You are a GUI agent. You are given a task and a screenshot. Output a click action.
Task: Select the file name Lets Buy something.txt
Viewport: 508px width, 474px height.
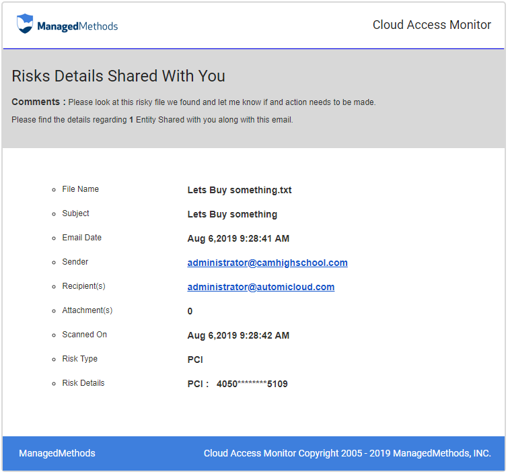click(239, 190)
